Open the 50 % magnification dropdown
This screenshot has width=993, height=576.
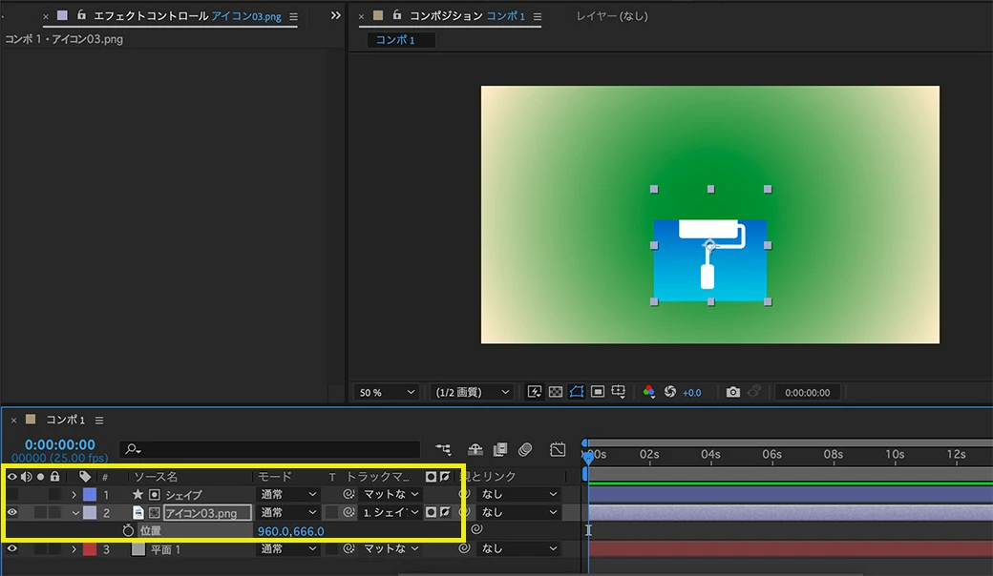point(387,392)
